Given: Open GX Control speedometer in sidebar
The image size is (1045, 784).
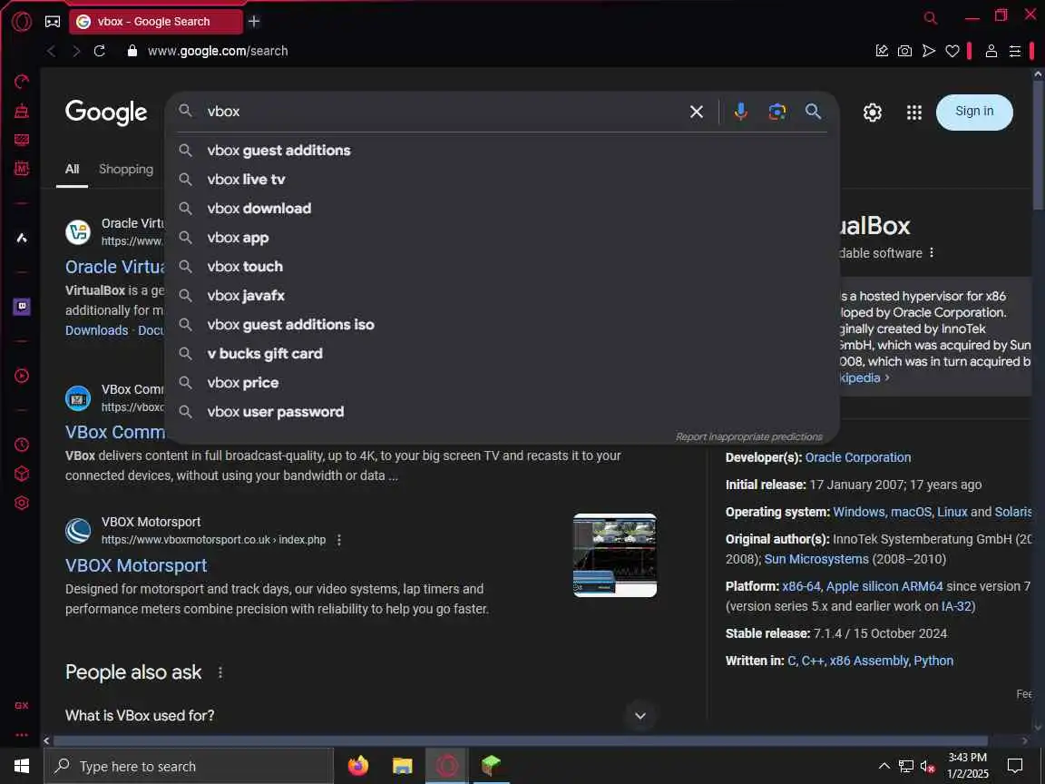Looking at the screenshot, I should click(x=22, y=82).
